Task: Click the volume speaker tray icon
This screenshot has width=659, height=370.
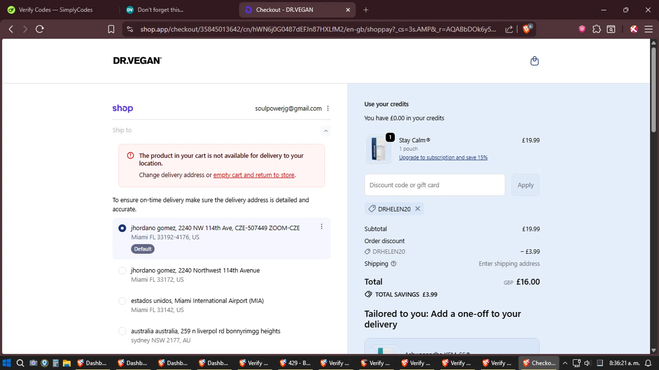Action: 587,363
